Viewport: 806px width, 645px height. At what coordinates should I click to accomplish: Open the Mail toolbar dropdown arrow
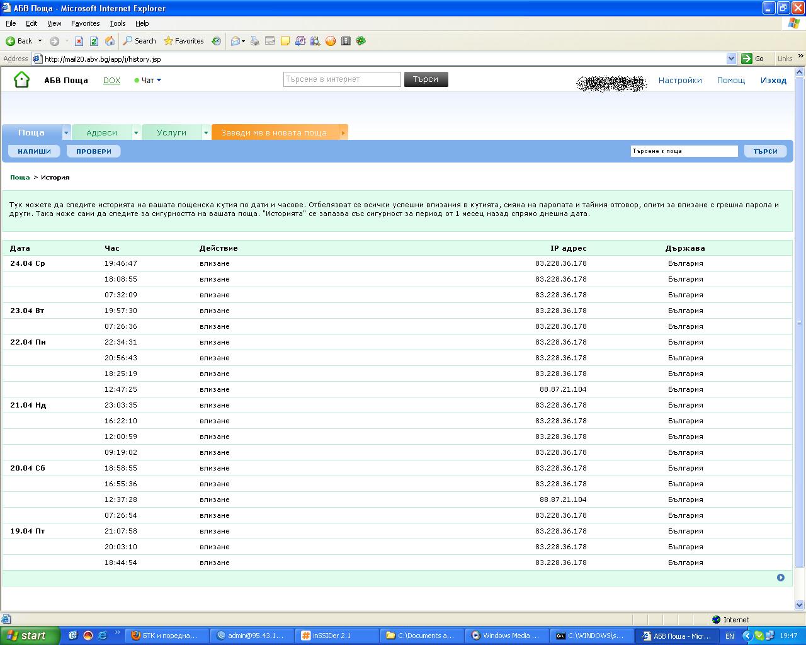[x=243, y=42]
